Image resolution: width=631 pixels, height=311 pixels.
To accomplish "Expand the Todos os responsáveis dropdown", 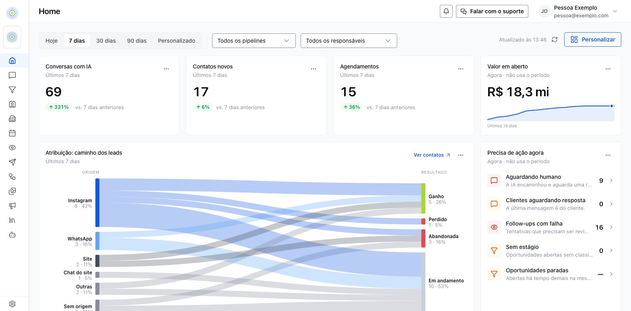I will point(349,41).
